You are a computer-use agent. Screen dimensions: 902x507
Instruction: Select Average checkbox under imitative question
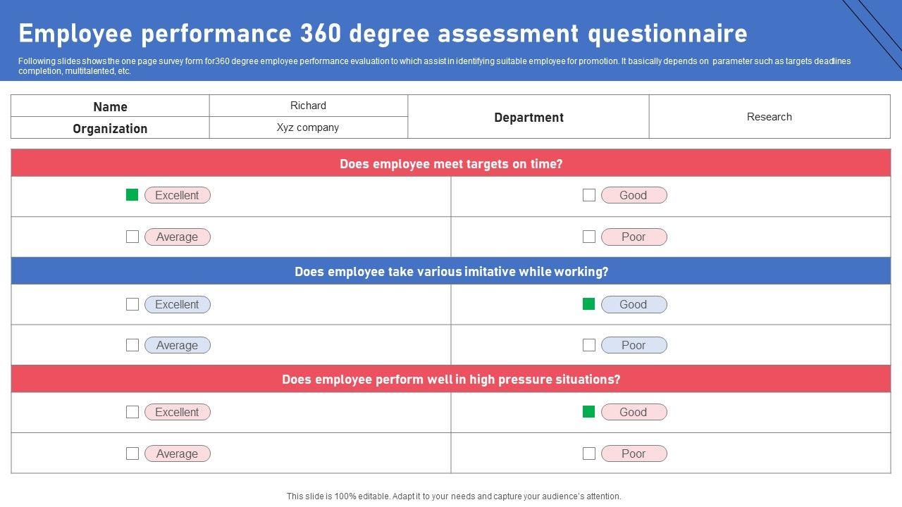[132, 345]
